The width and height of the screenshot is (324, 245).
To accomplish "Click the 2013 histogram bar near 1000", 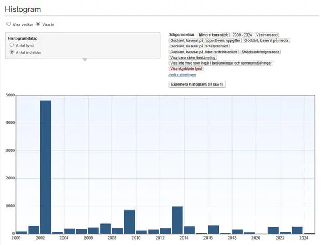I will (178, 220).
